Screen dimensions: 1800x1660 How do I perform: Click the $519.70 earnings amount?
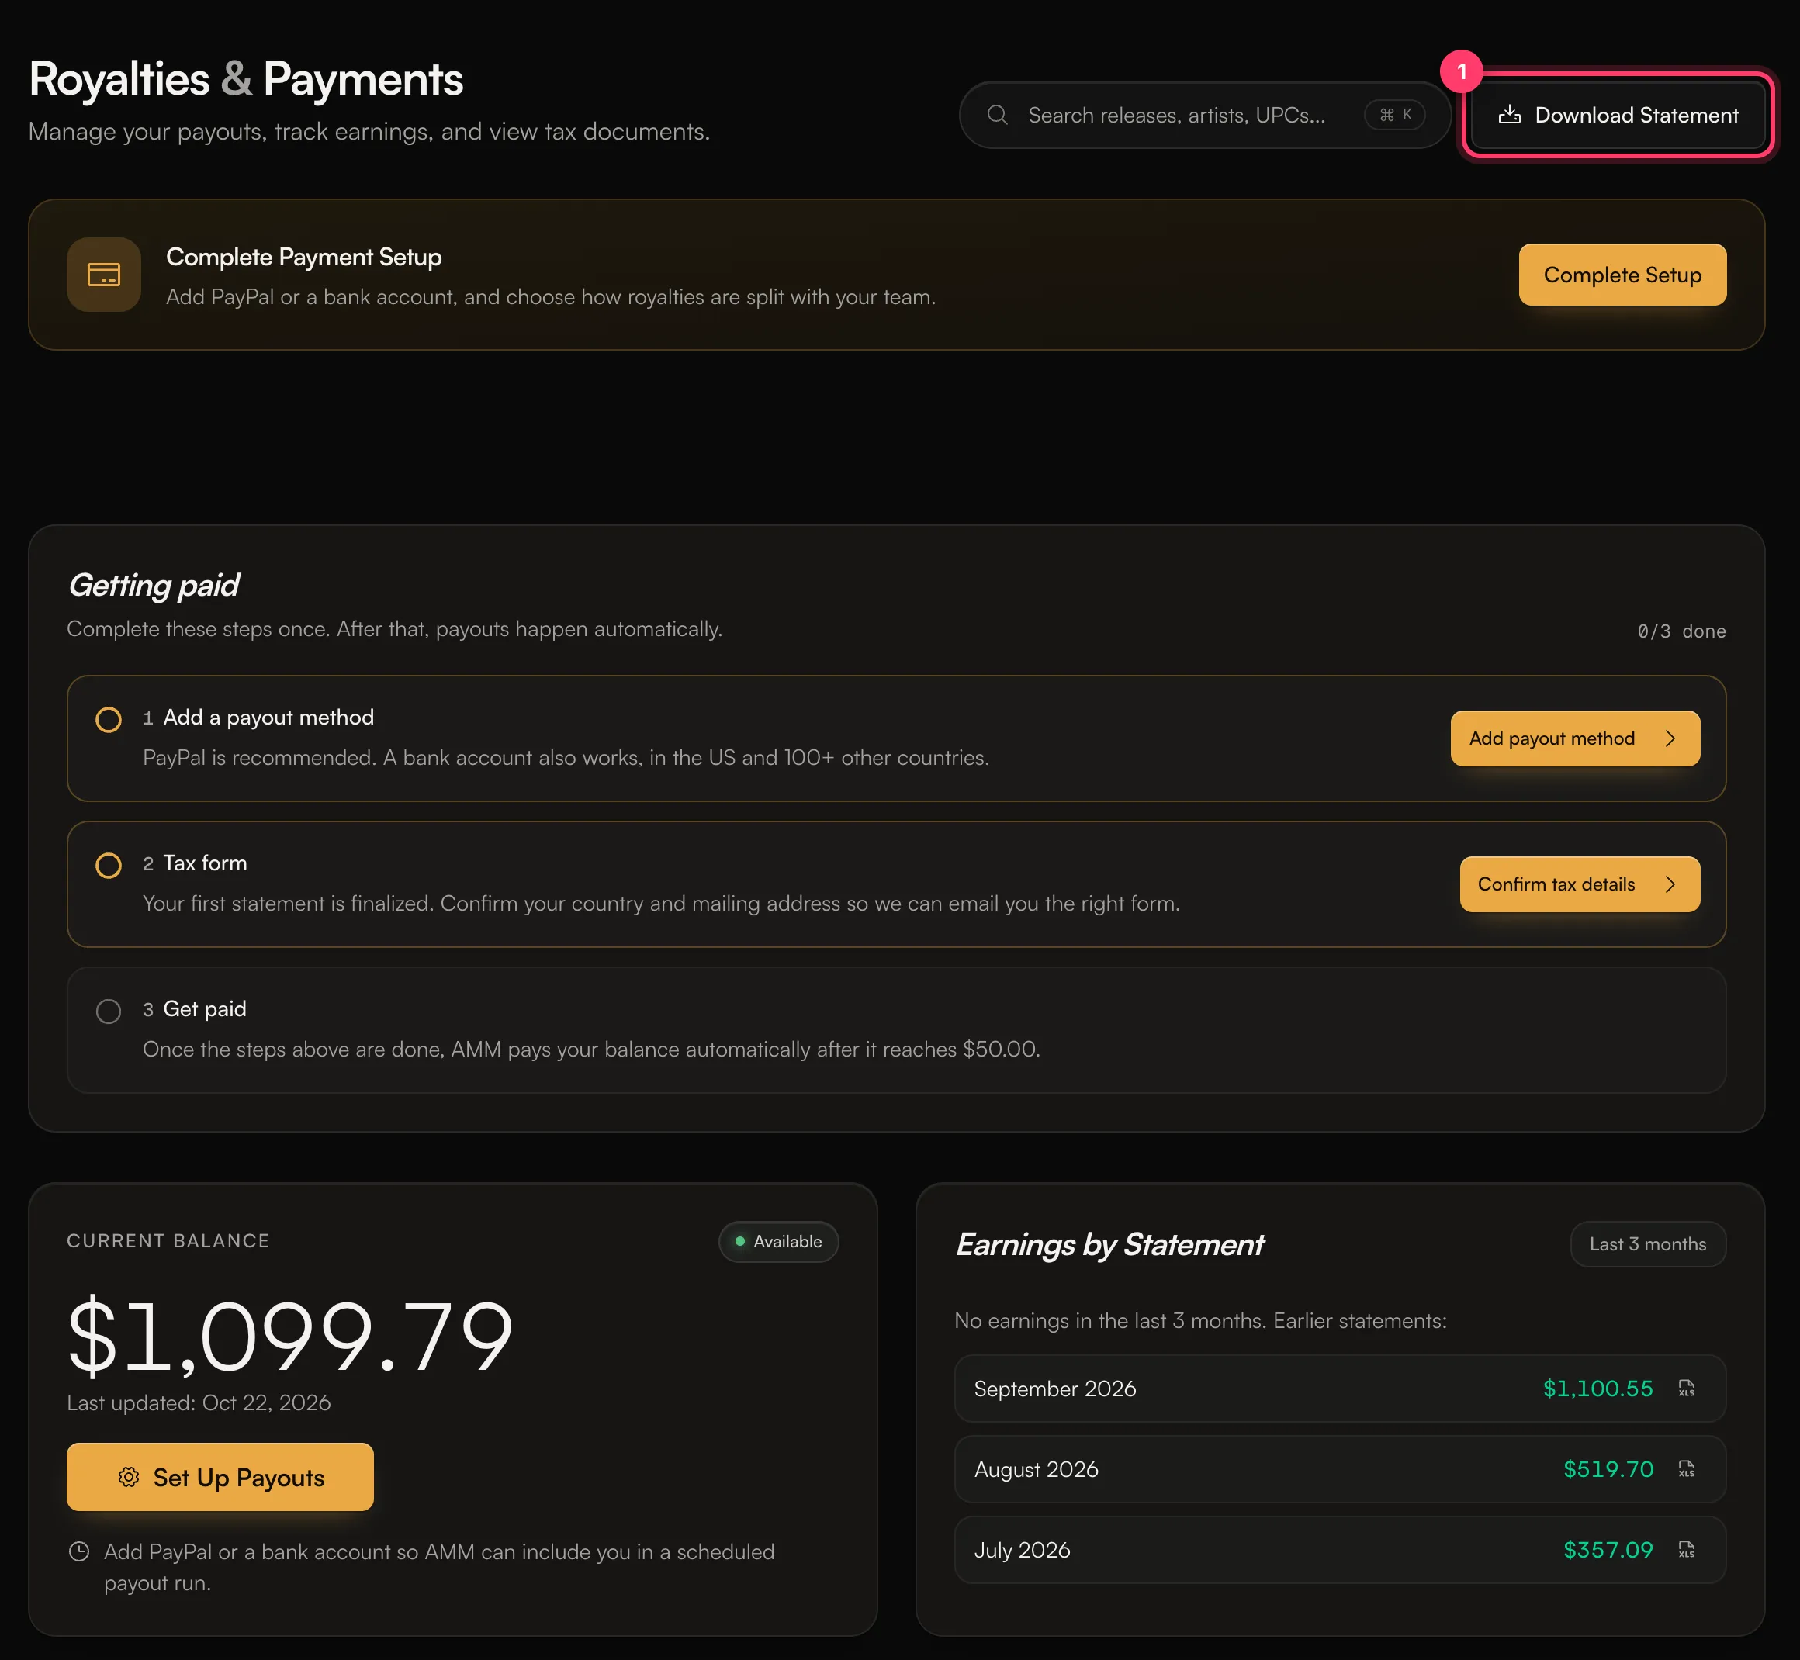tap(1608, 1468)
